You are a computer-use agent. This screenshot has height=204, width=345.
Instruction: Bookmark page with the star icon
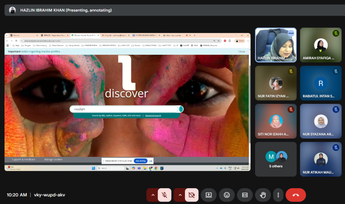pyautogui.click(x=218, y=41)
